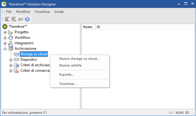The width and height of the screenshot is (196, 116).
Task: Click the Progetto ruler icon
Action: coord(11,32)
